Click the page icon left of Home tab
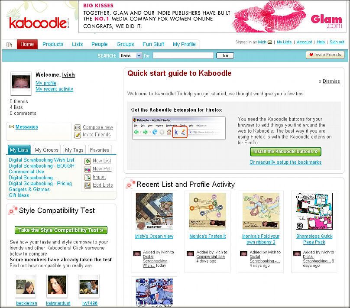The width and height of the screenshot is (350, 308). coord(9,45)
